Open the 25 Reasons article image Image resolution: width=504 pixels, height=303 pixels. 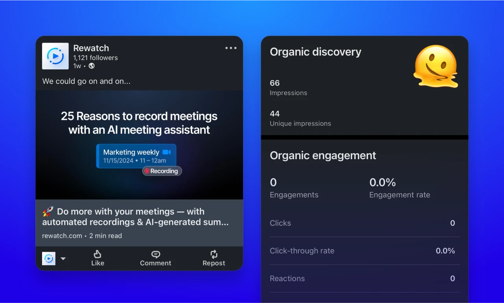(x=139, y=145)
